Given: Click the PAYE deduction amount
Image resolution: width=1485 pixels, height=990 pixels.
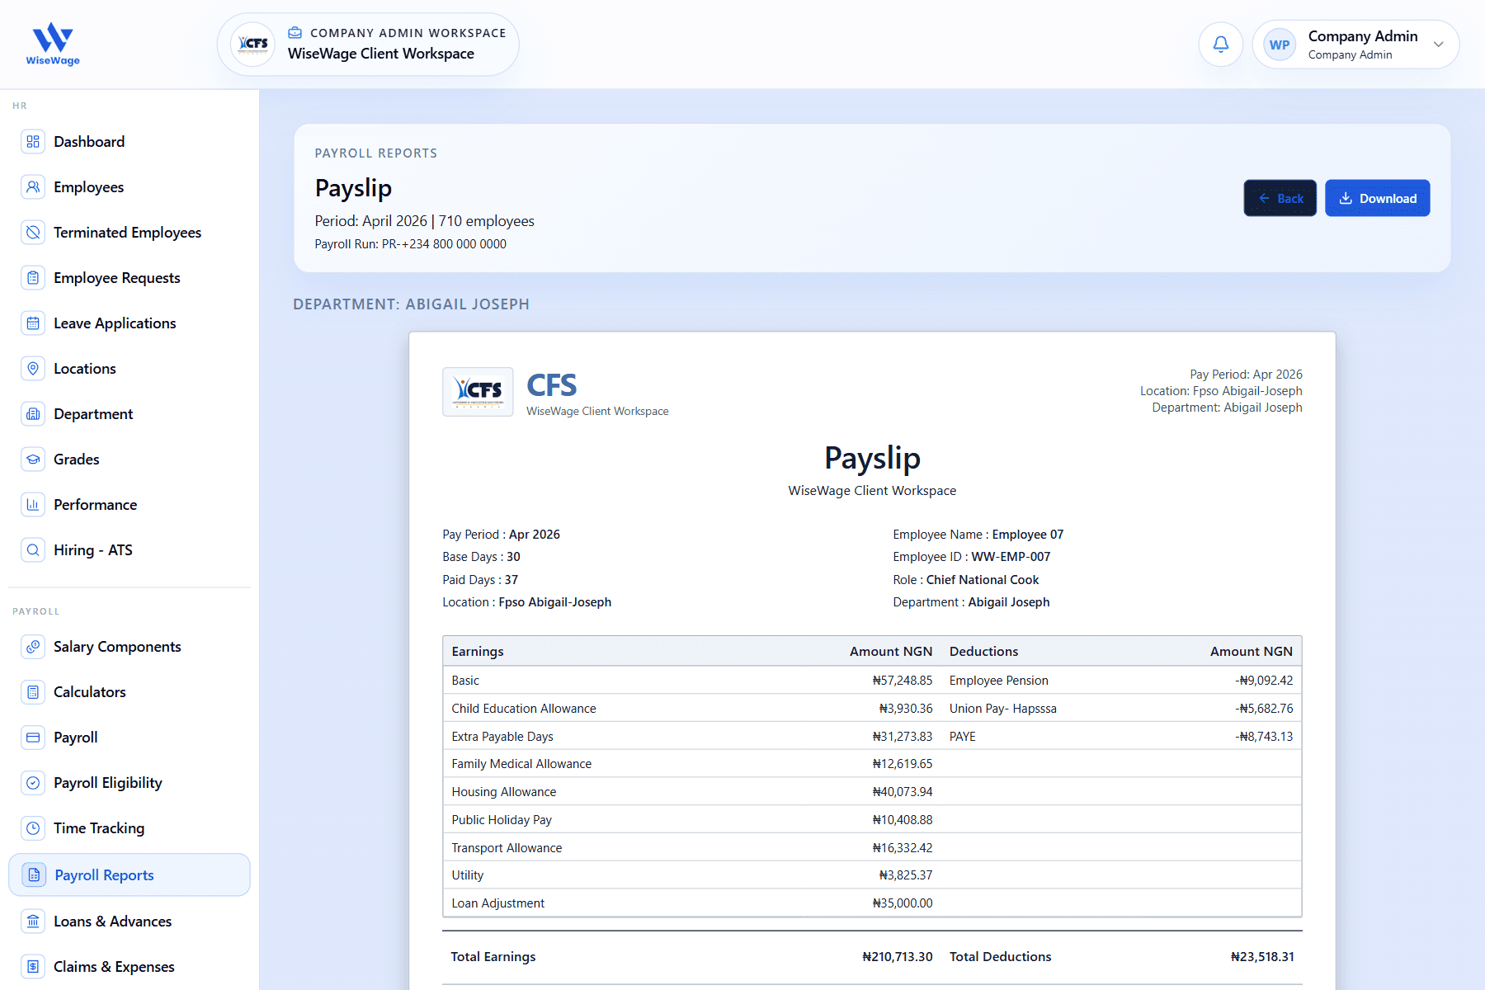Looking at the screenshot, I should (x=1264, y=737).
